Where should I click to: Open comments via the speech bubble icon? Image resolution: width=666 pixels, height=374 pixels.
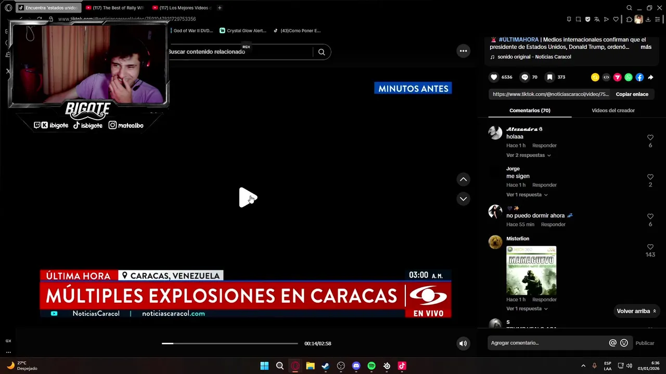click(524, 77)
